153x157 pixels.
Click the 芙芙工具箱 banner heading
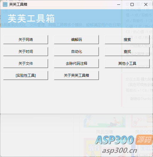click(31, 19)
